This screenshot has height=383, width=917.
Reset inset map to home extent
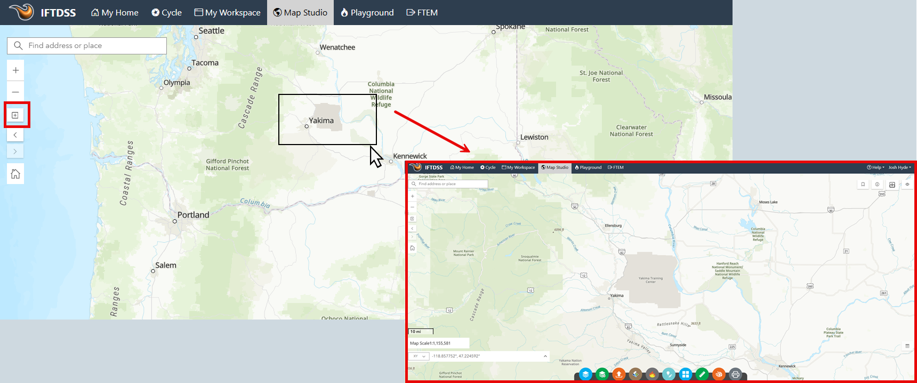point(412,248)
